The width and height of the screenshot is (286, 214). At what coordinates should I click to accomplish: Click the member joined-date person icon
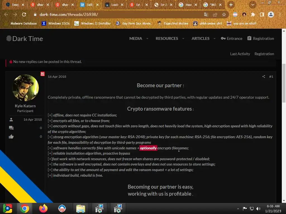[x=11, y=120]
